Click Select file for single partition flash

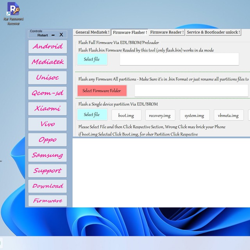pos(92,114)
